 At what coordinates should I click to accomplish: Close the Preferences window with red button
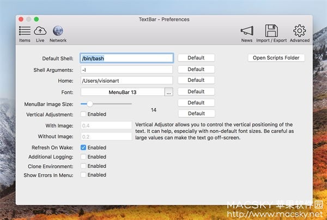pyautogui.click(x=21, y=19)
